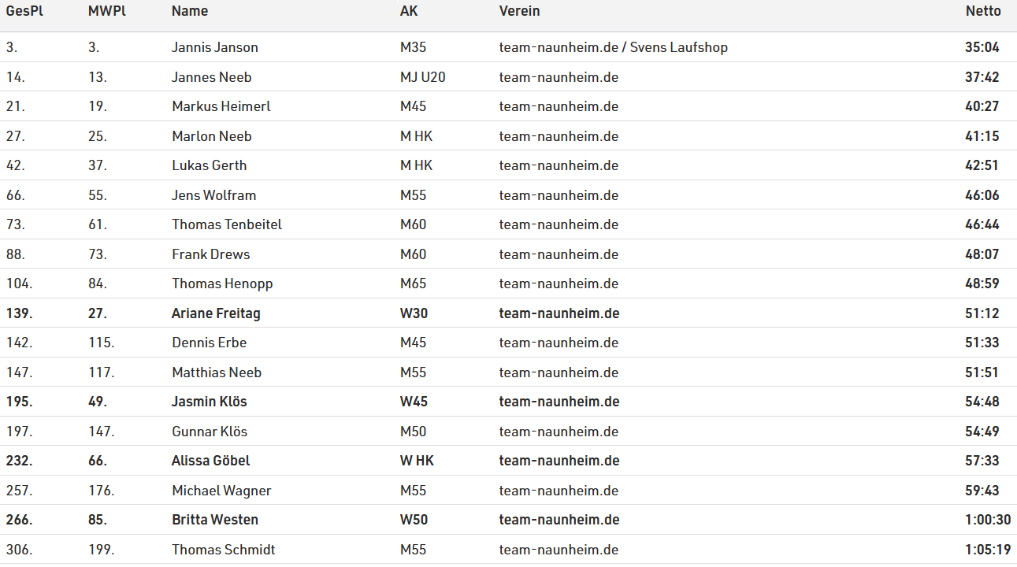This screenshot has height=567, width=1017.
Task: Click the MWPl column header
Action: point(107,11)
